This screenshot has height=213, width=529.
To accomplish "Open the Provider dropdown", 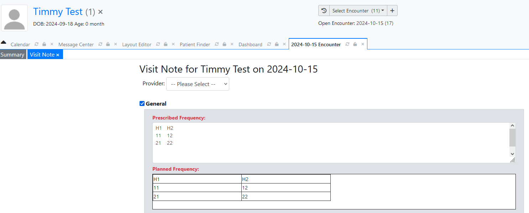I will point(198,84).
